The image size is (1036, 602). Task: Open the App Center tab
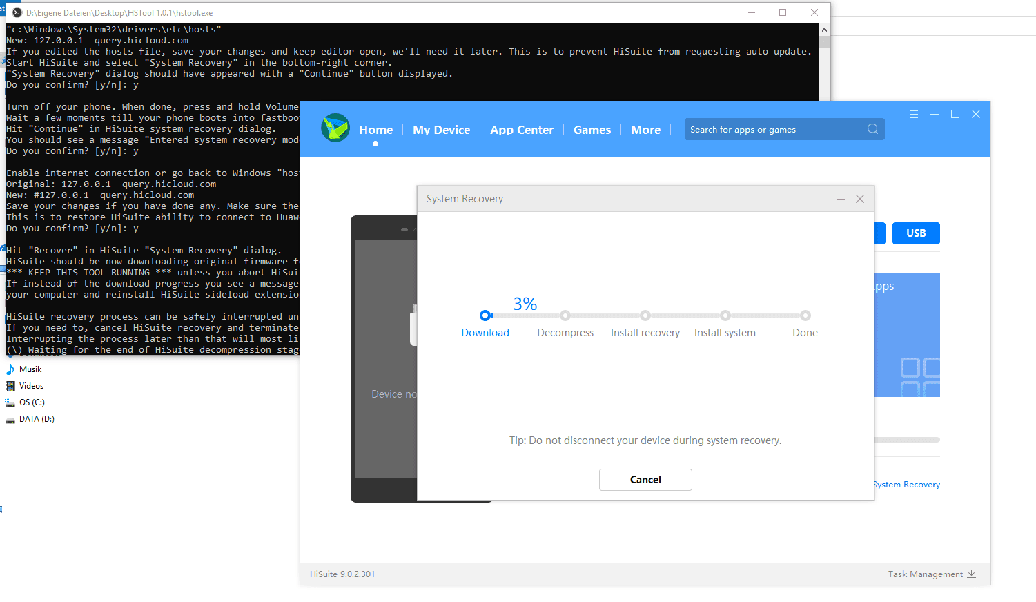[x=522, y=130]
